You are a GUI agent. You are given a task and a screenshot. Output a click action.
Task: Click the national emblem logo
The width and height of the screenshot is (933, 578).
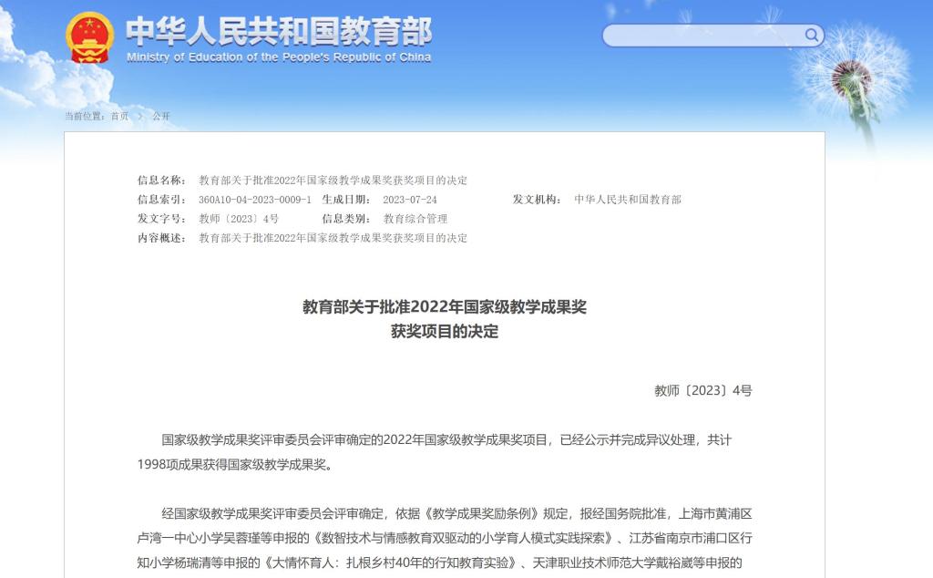click(x=89, y=37)
